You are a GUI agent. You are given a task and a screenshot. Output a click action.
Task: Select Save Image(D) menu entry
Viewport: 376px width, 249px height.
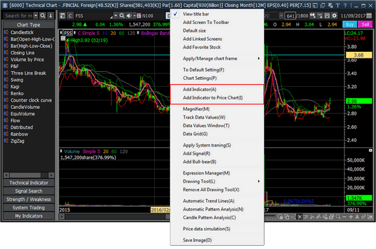(197, 240)
